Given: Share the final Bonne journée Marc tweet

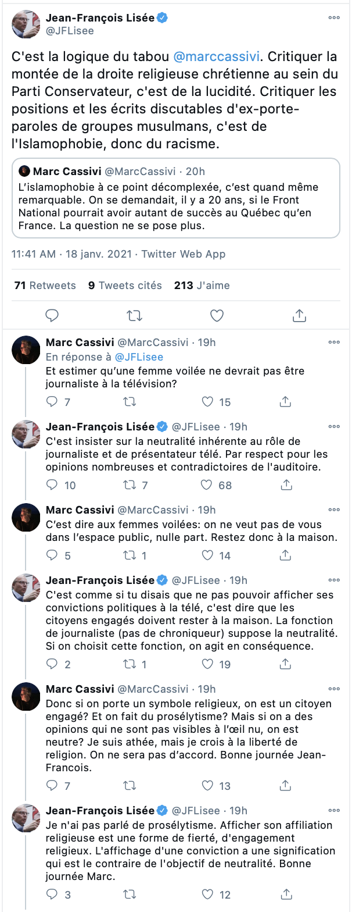Looking at the screenshot, I should 285,895.
